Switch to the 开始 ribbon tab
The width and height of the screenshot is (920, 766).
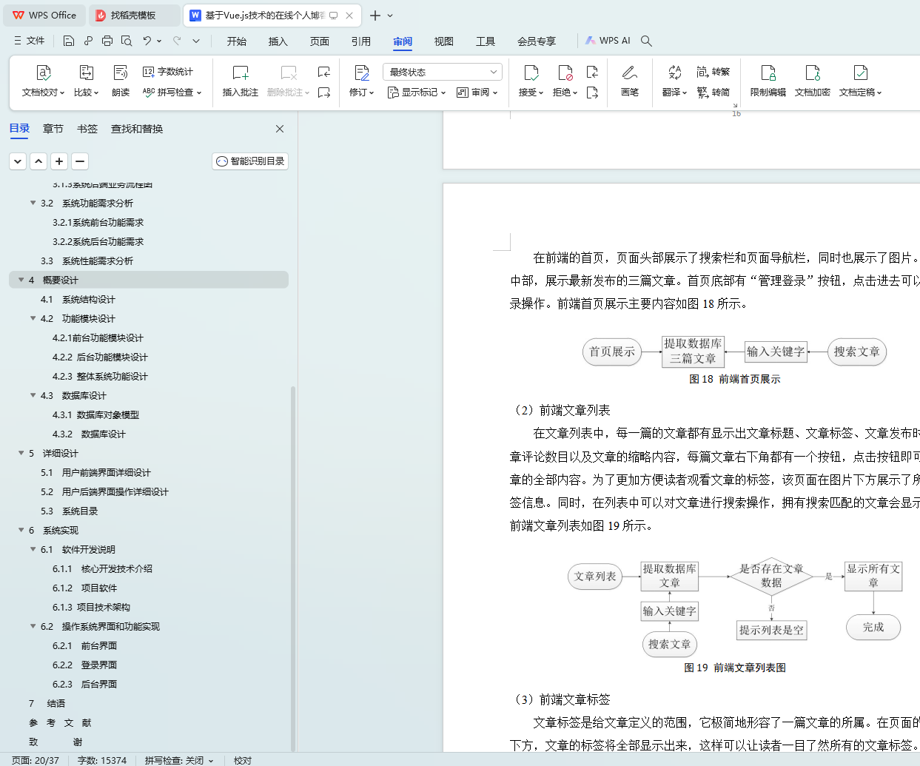237,41
